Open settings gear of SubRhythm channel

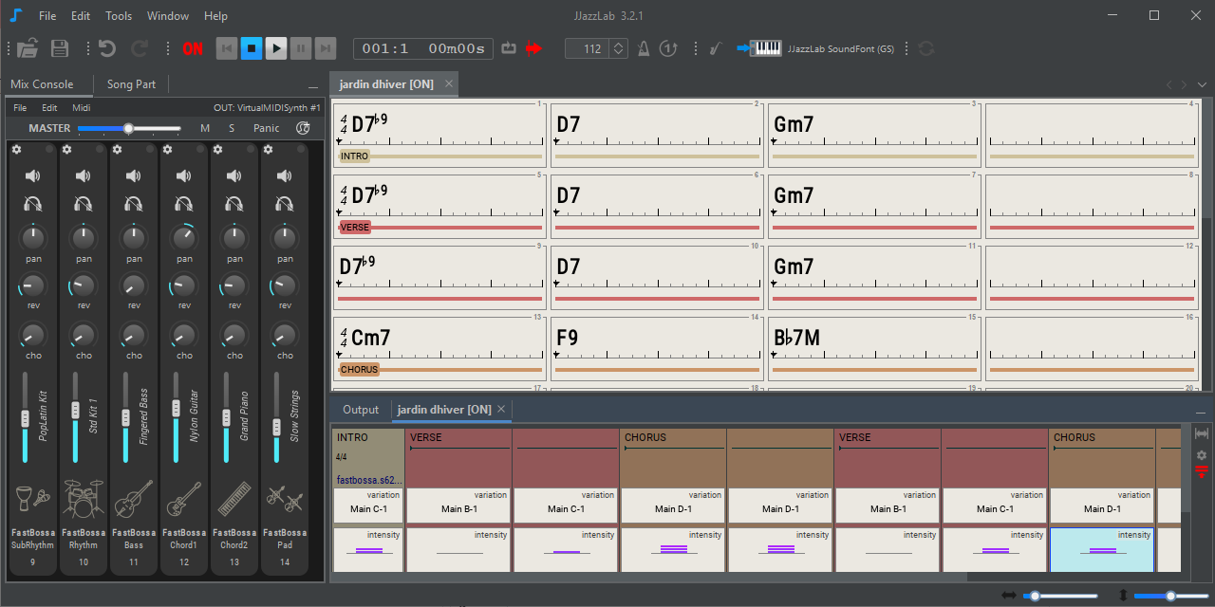point(16,150)
